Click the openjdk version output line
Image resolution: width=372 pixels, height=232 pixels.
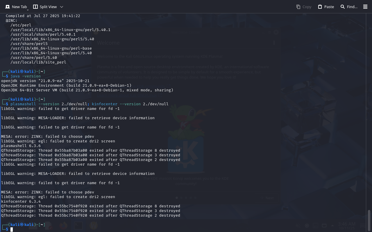(x=45, y=81)
